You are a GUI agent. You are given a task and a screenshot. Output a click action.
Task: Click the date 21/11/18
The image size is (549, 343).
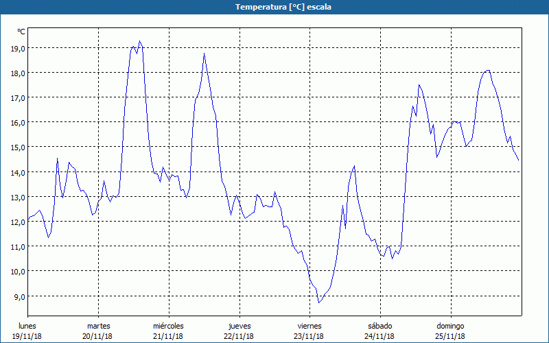click(x=168, y=336)
